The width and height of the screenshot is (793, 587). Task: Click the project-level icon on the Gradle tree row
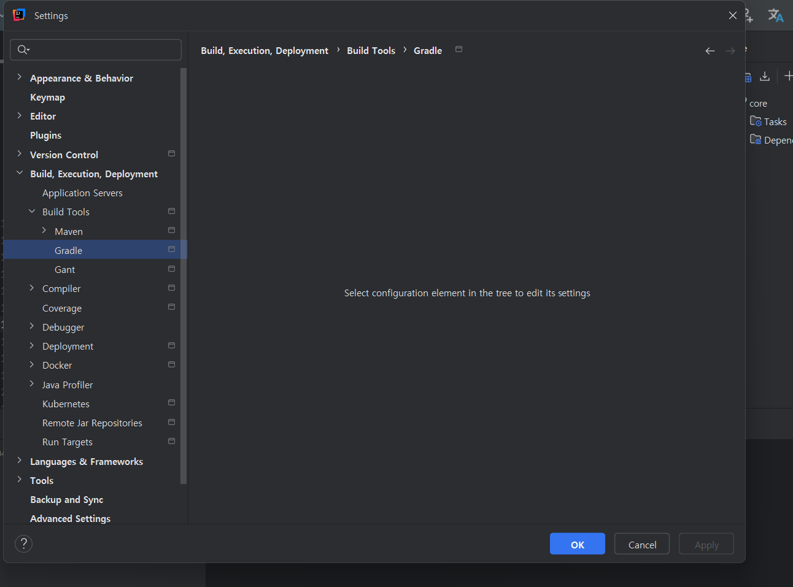coord(172,249)
